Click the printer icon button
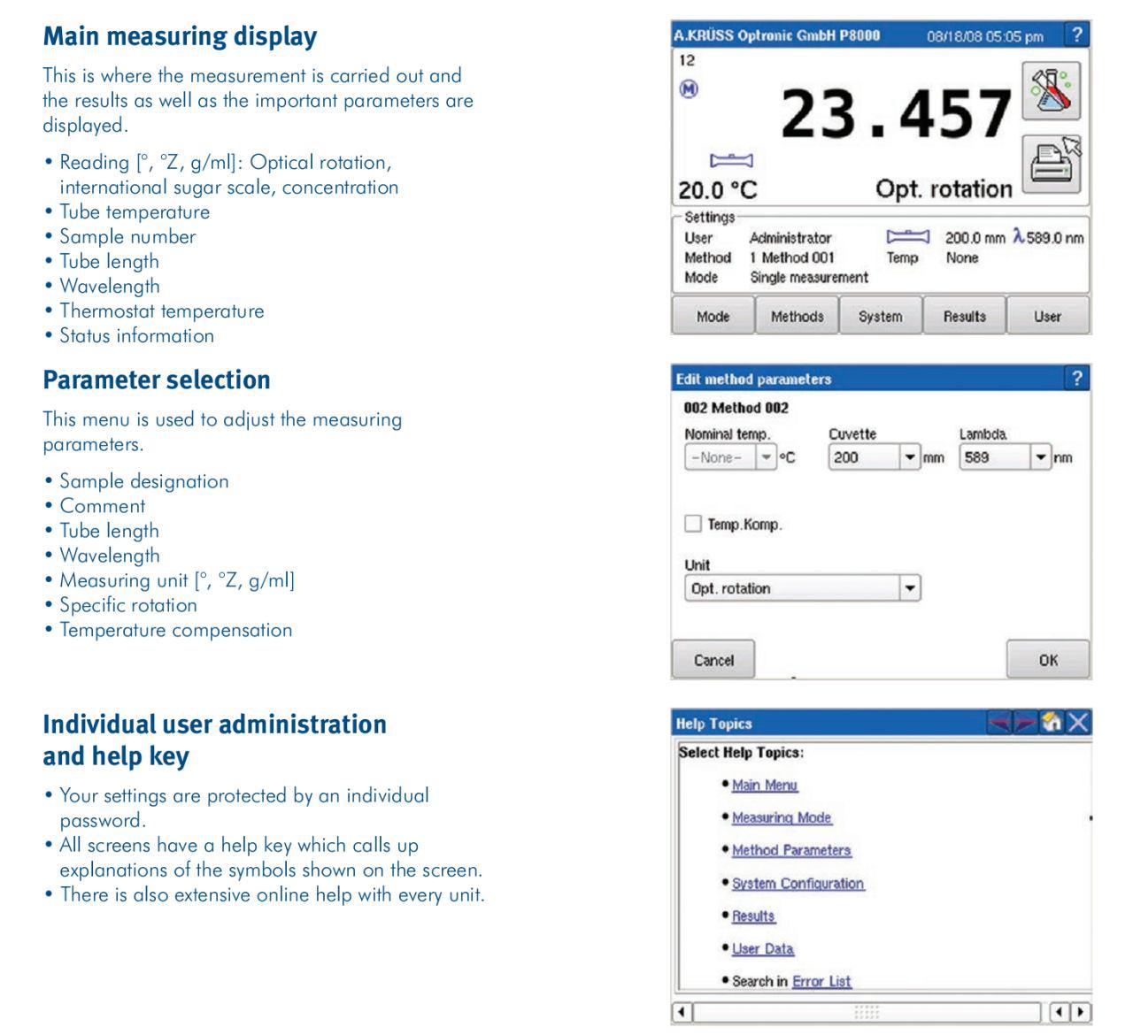This screenshot has width=1133, height=1035. [x=1052, y=165]
